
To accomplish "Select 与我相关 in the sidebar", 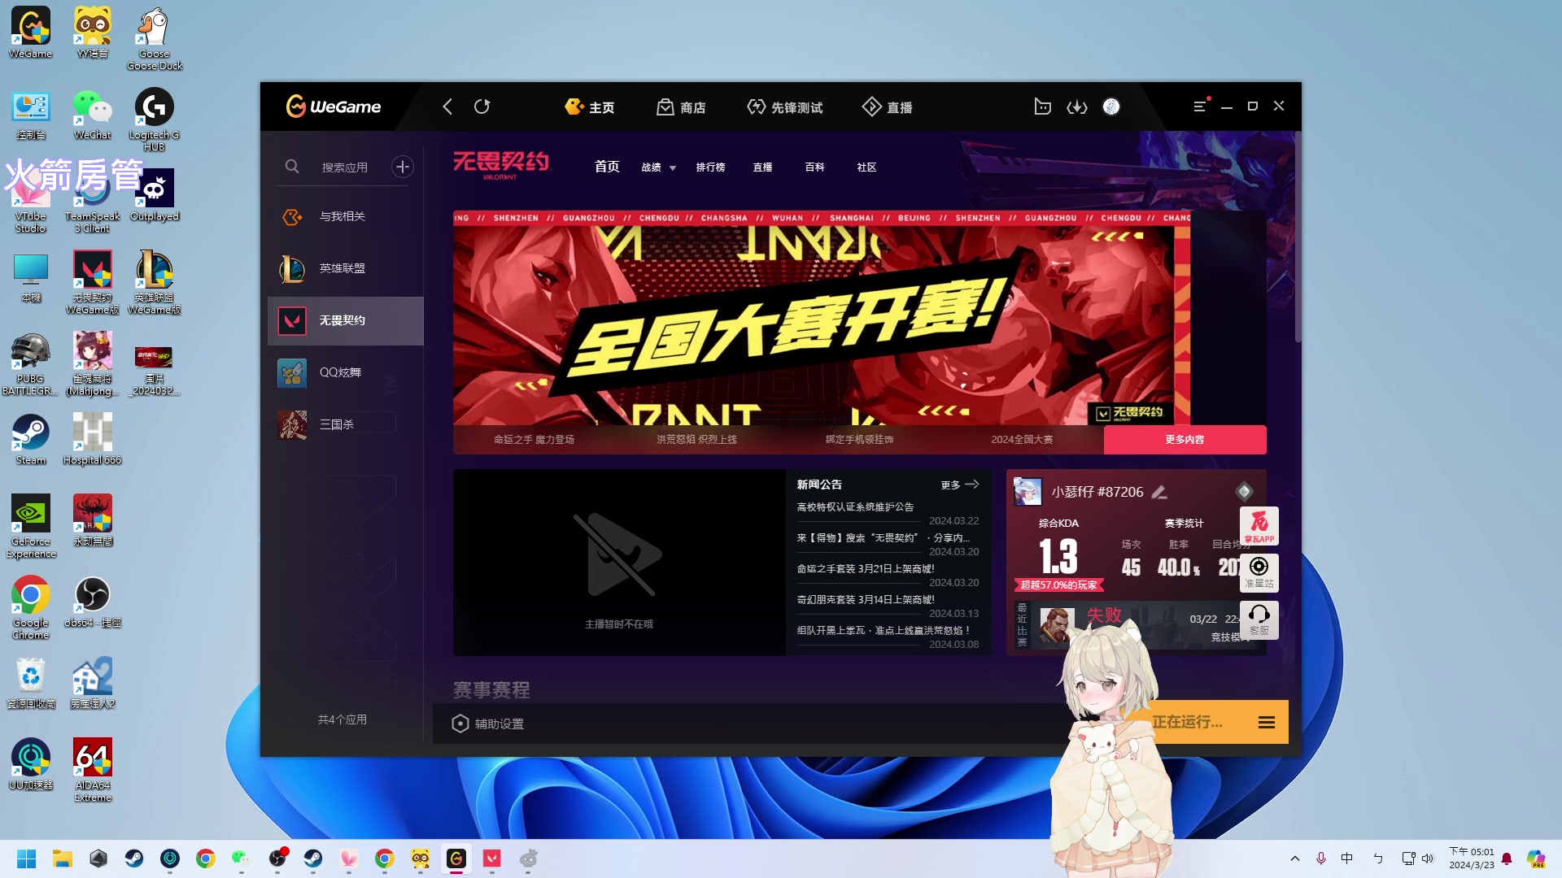I will (x=346, y=216).
